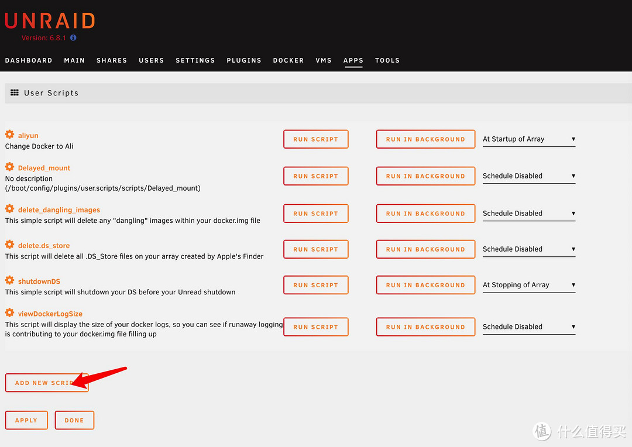Click the Done button
This screenshot has width=632, height=447.
[x=74, y=421]
